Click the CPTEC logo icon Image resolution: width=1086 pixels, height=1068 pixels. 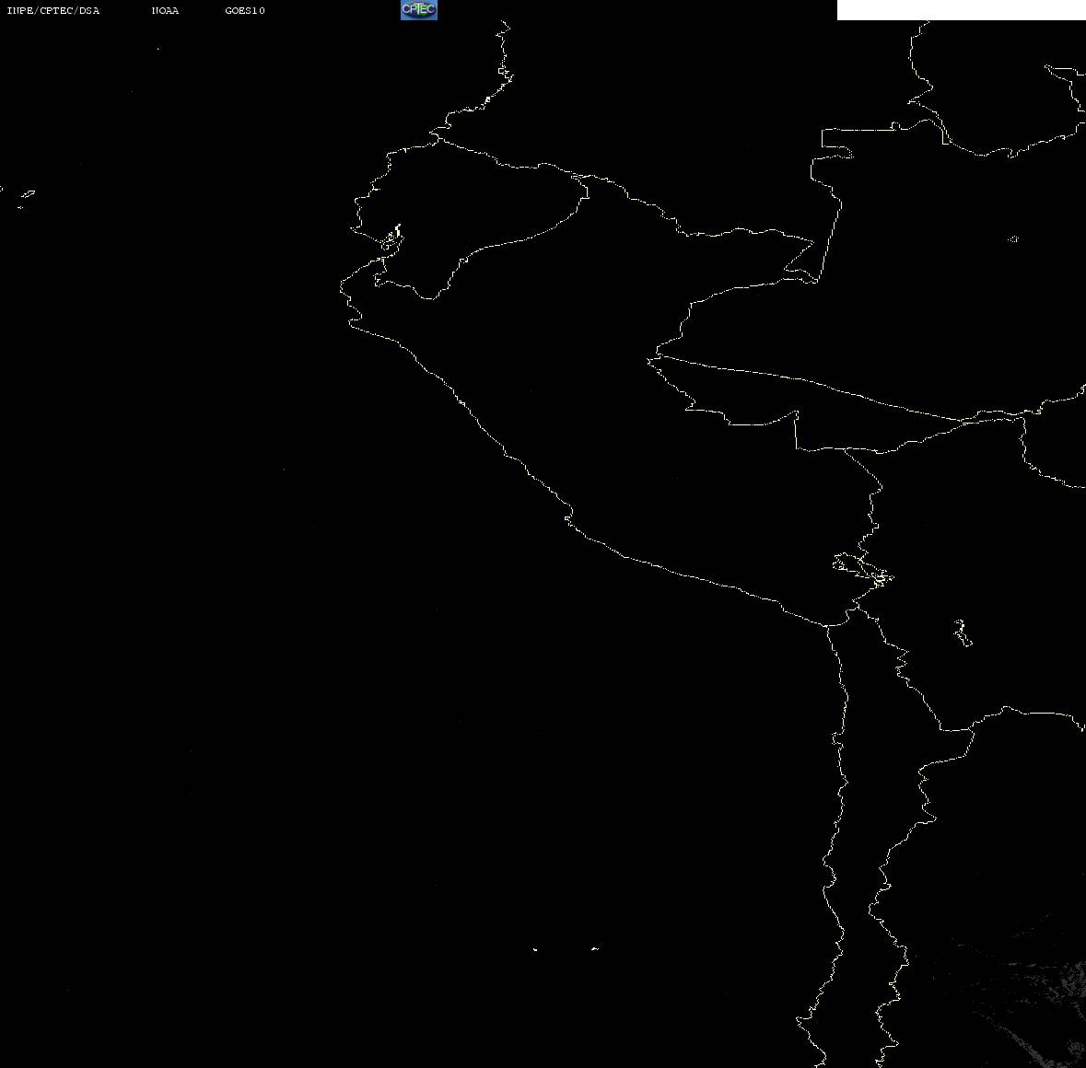point(419,10)
